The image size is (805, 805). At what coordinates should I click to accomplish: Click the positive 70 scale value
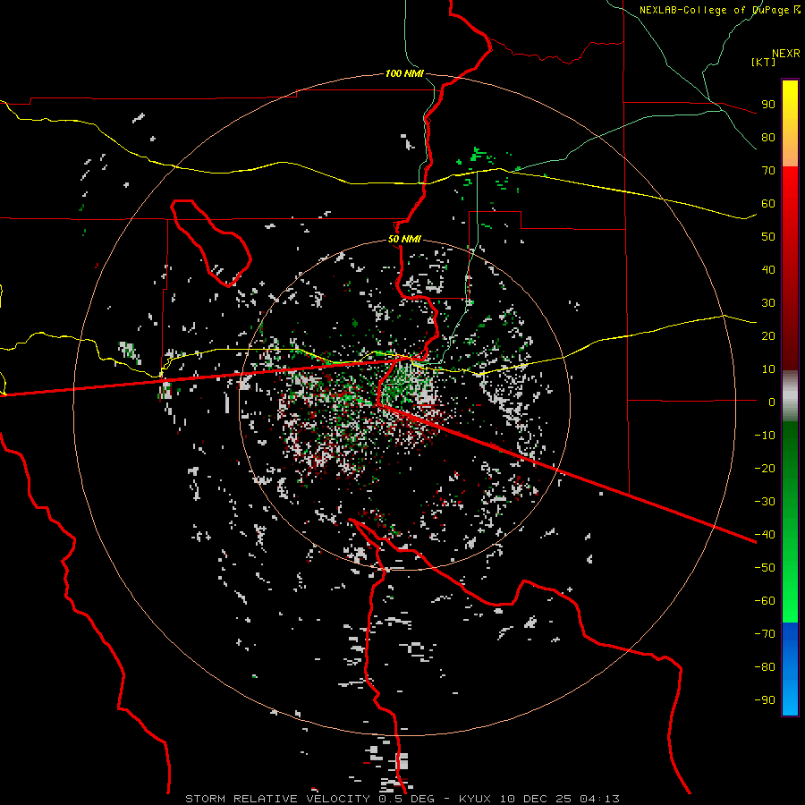(768, 171)
